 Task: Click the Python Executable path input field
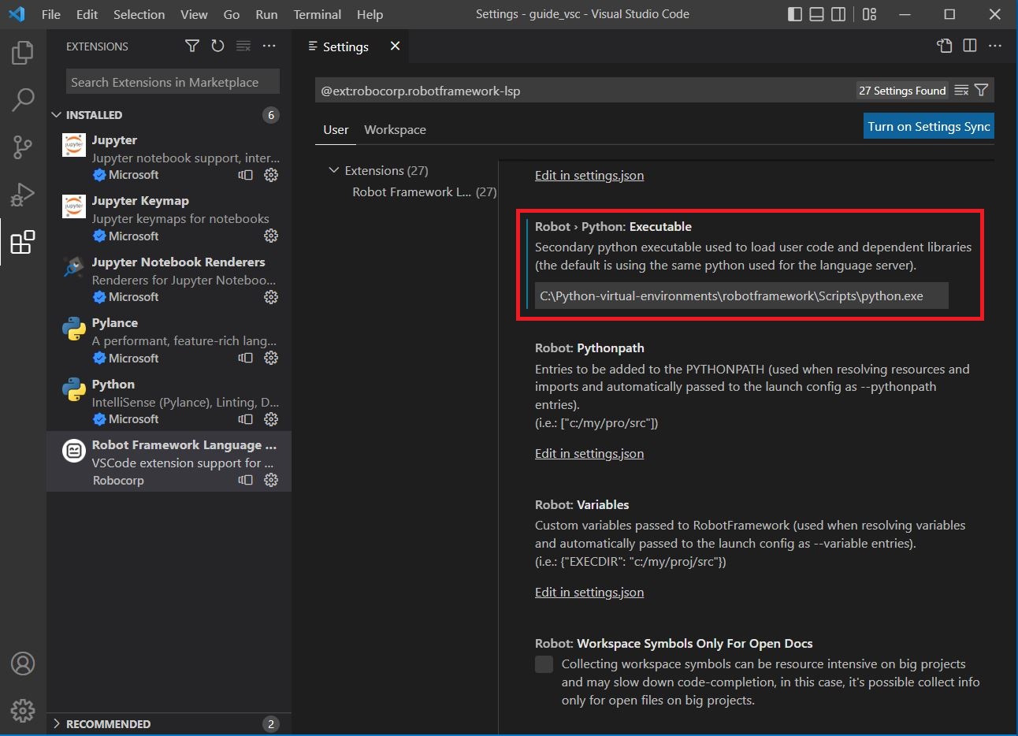pyautogui.click(x=741, y=296)
